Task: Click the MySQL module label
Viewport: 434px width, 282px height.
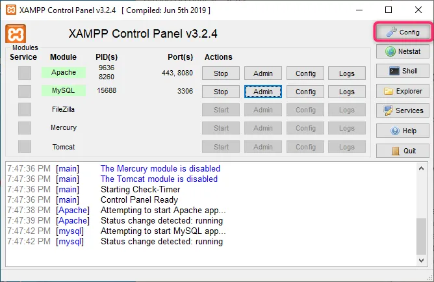Action: point(64,90)
